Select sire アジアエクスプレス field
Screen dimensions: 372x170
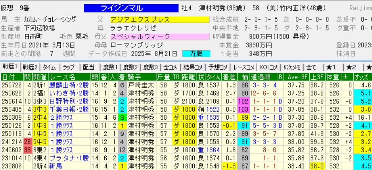tap(159, 19)
